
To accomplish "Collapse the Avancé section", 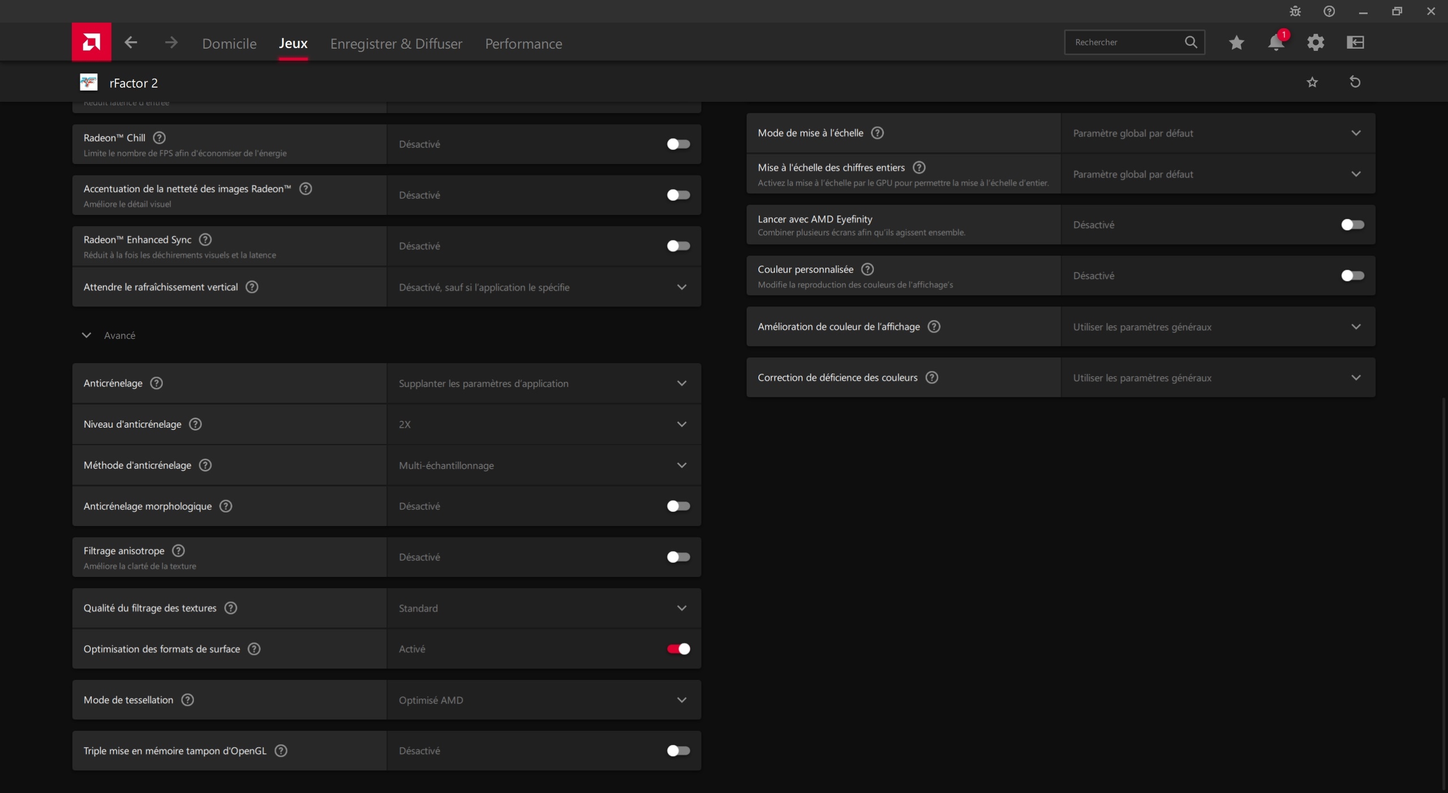I will click(x=87, y=335).
